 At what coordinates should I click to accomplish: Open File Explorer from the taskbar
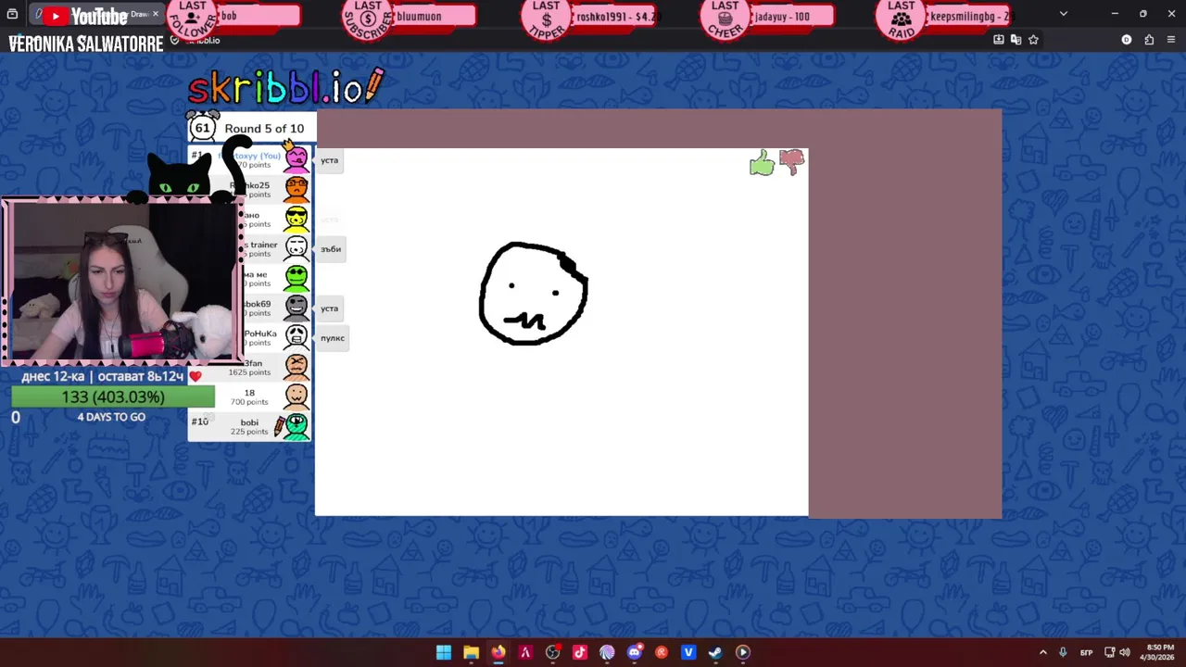pos(471,652)
